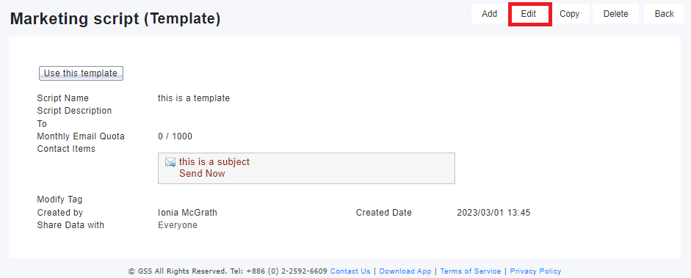Click the email envelope icon beside the subject

click(170, 162)
